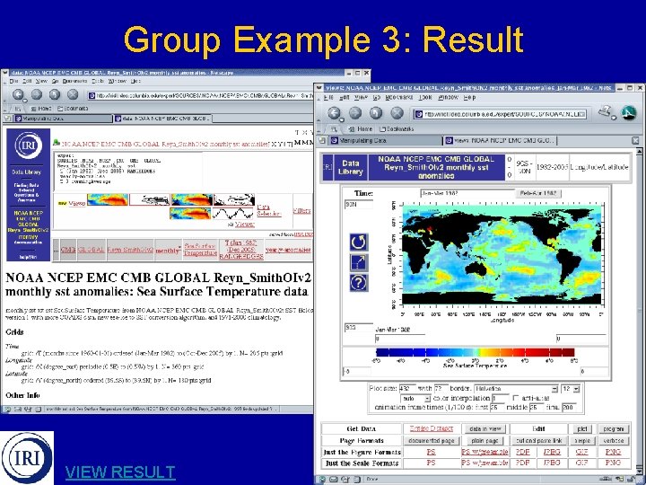This screenshot has height=485, width=646.
Task: Click JPEG link in Just the Figure Formats row
Action: tap(552, 452)
